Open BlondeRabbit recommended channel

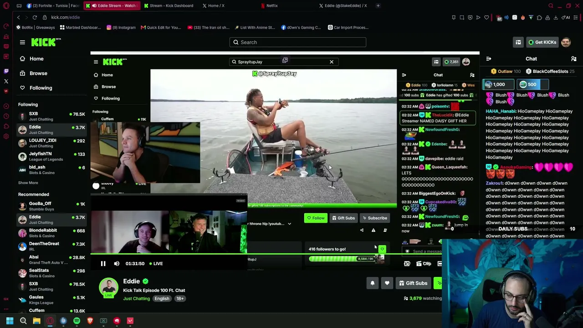[51, 233]
